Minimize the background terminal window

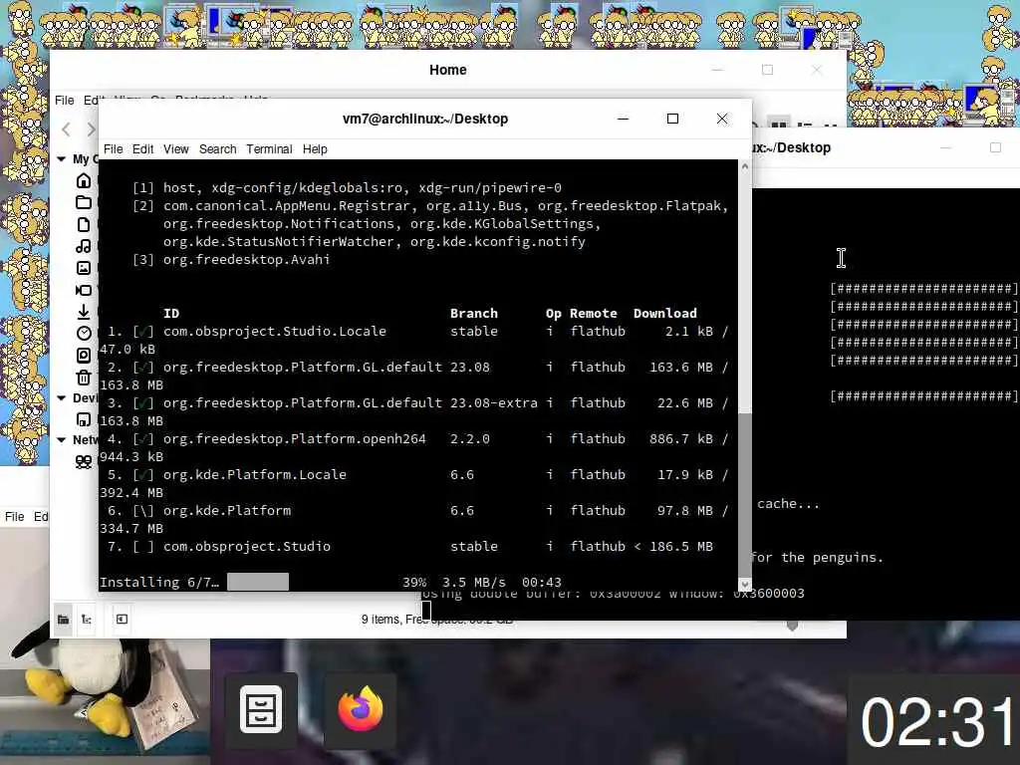pos(946,147)
